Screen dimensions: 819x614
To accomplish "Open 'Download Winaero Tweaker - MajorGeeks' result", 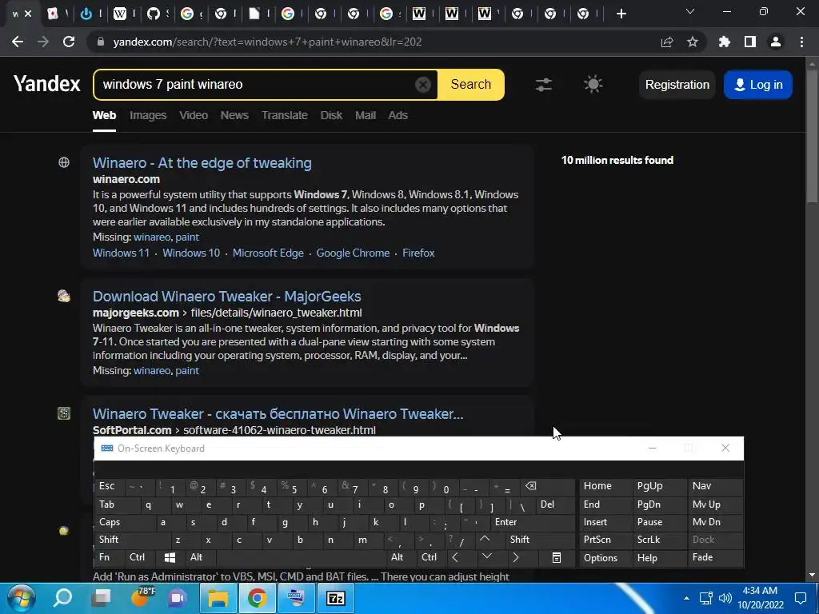I will 226,297.
